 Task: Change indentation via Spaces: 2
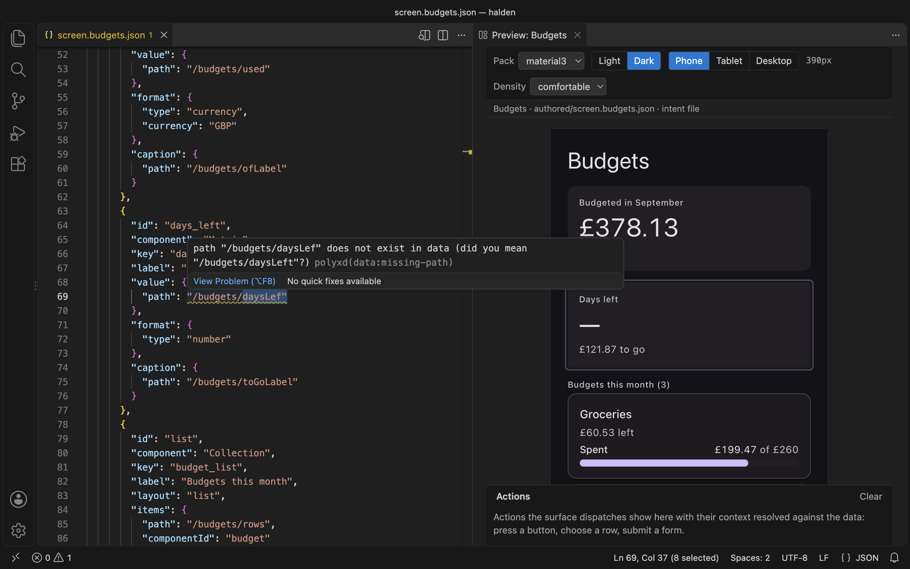click(750, 557)
